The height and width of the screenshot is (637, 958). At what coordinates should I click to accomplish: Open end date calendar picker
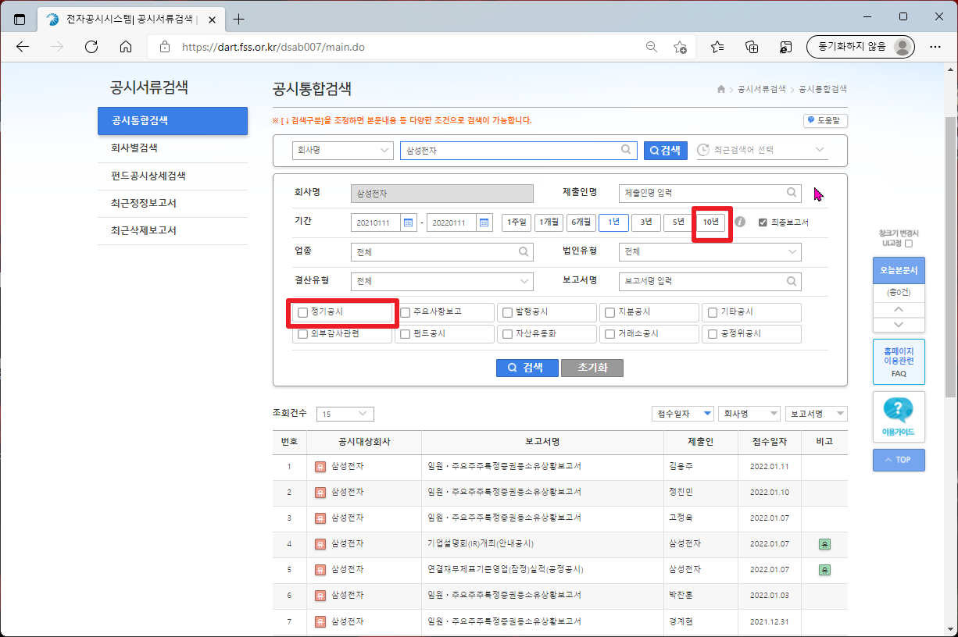484,222
